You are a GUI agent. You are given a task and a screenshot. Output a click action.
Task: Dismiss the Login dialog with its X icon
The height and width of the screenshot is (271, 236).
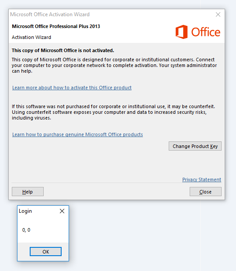point(62,211)
